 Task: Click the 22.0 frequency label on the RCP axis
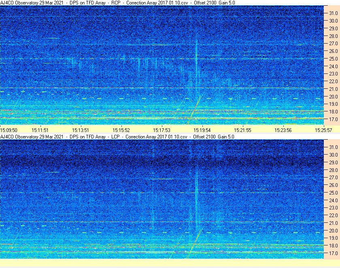pos(334,82)
